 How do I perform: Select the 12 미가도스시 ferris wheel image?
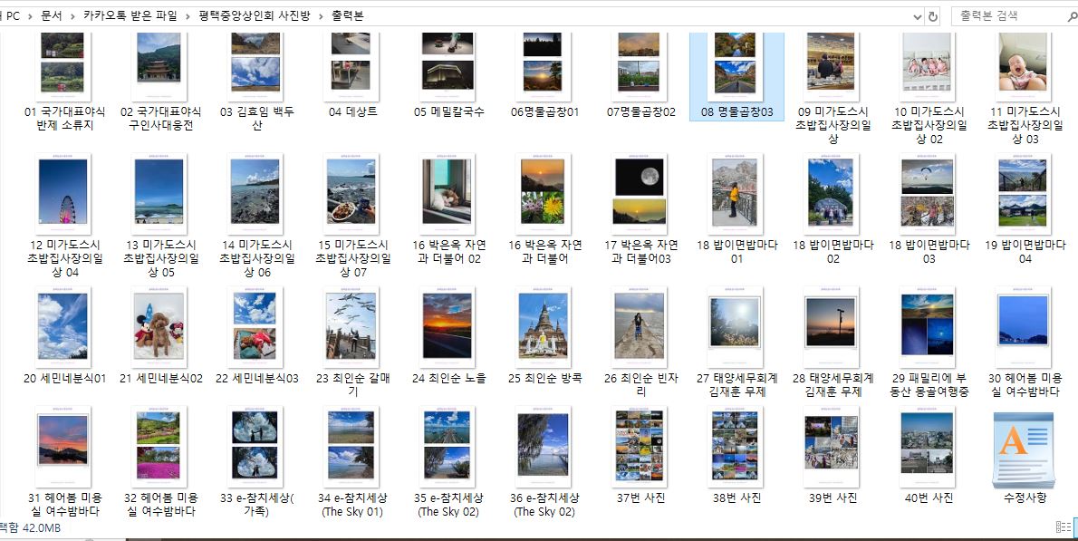click(x=63, y=192)
